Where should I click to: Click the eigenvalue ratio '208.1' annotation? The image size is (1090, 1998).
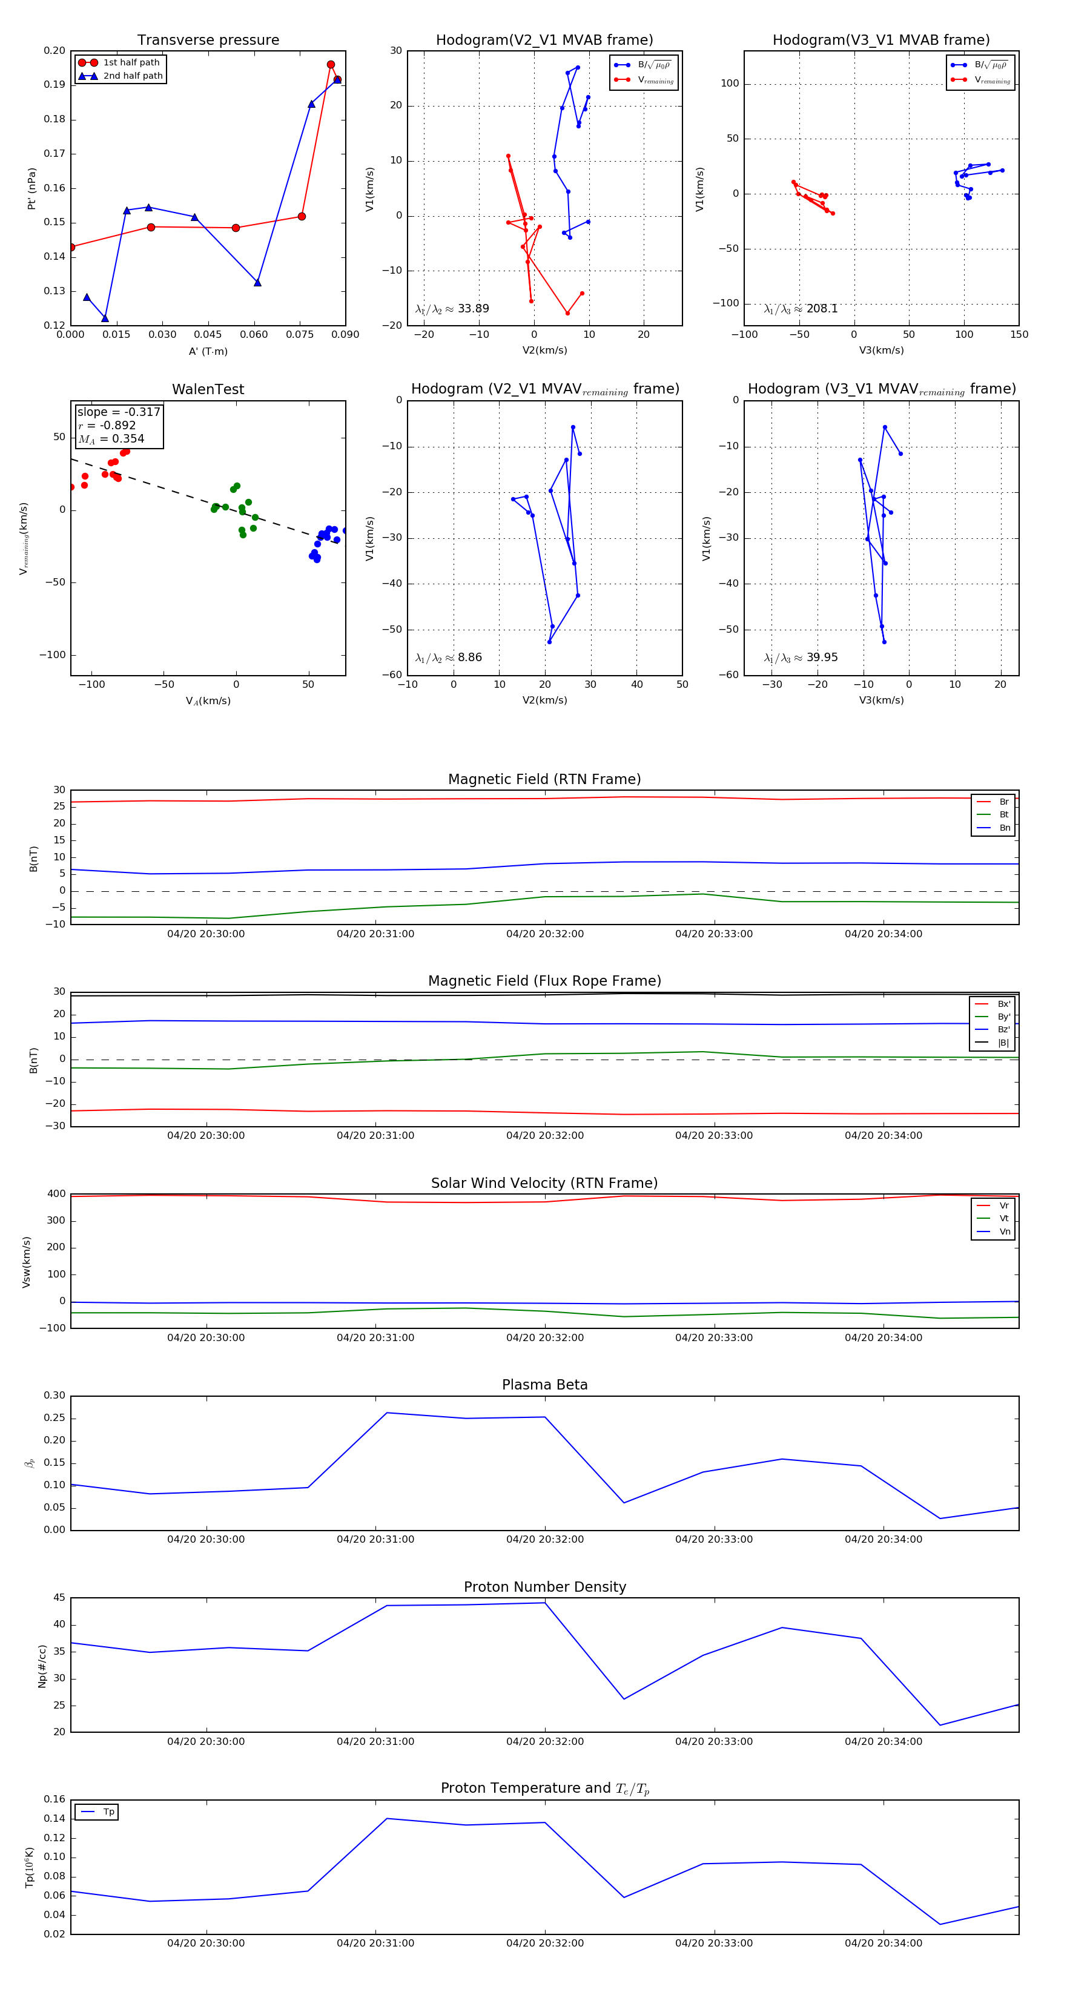click(x=801, y=309)
